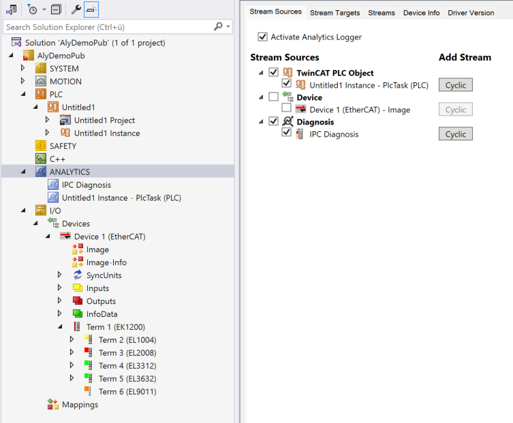Viewport: 513px width, 423px height.
Task: Select the SYSTEM node icon
Action: coord(41,68)
